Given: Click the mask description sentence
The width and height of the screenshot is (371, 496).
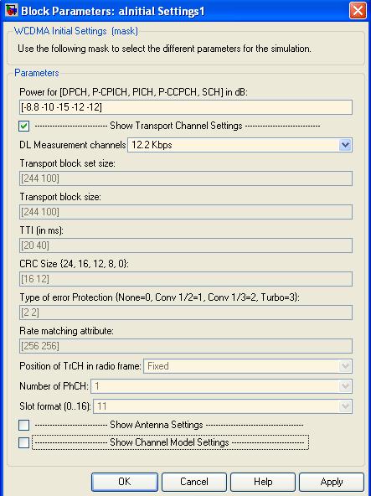Looking at the screenshot, I should point(164,49).
